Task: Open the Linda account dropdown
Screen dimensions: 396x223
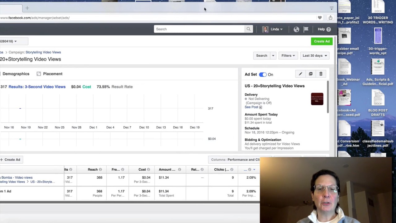Action: (277, 29)
